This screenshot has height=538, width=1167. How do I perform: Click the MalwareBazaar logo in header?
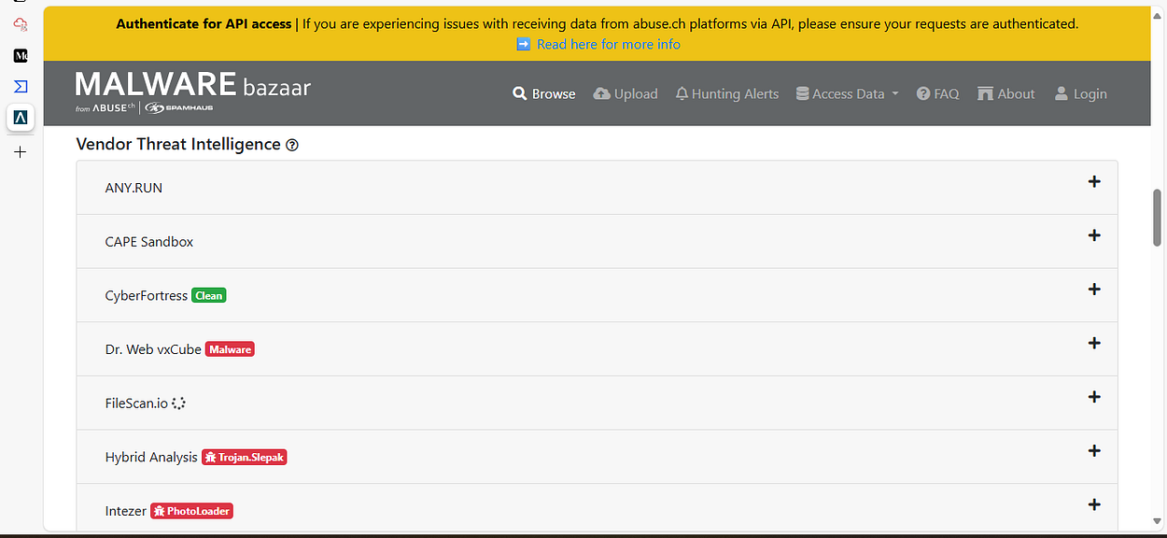tap(192, 92)
